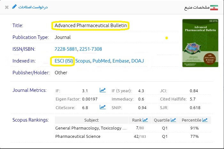This screenshot has width=224, height=149.
Task: Click the pencil edit icon
Action: (x=14, y=7)
